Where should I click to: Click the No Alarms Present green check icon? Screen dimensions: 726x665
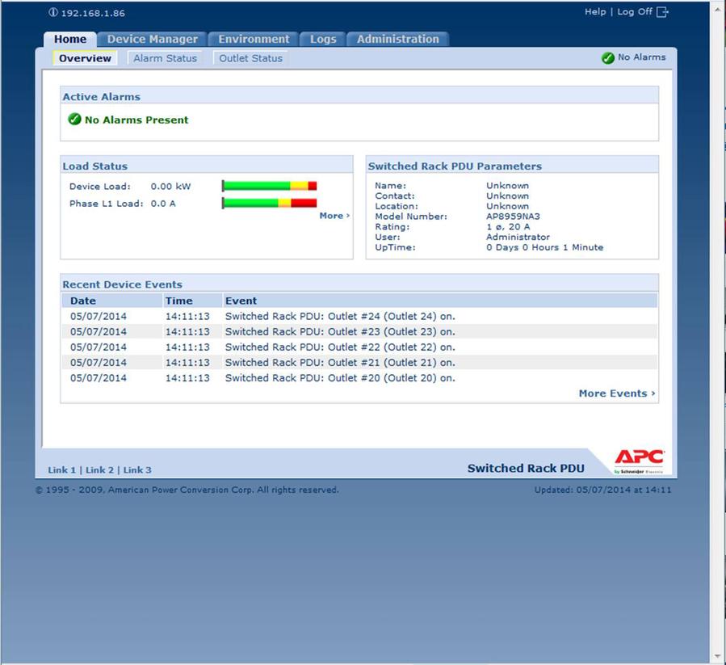tap(74, 120)
